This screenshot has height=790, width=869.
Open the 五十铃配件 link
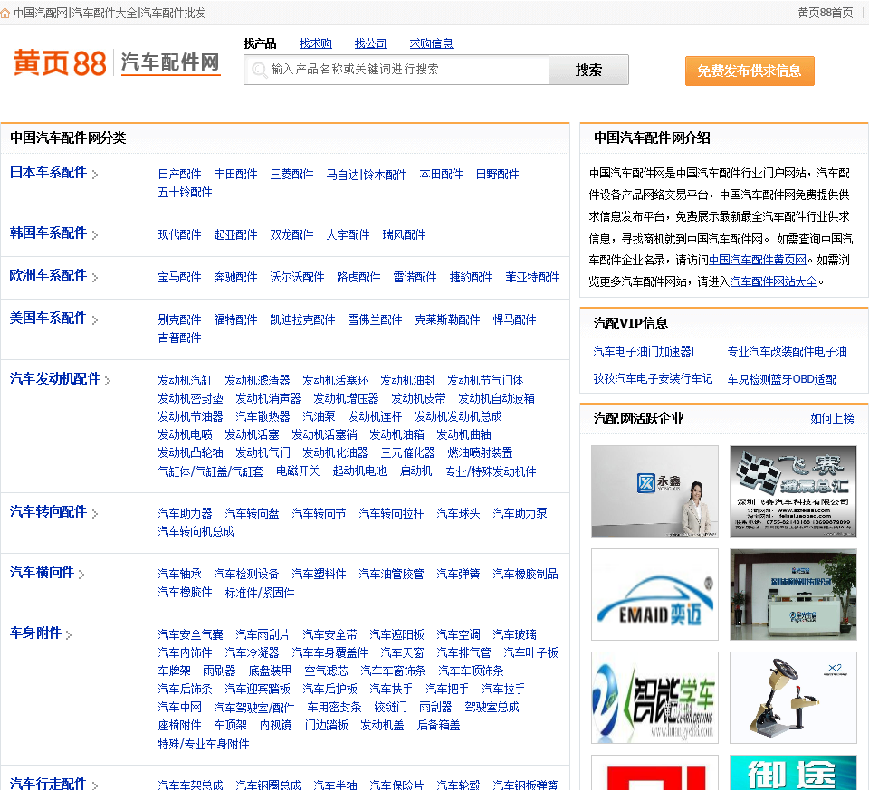[x=185, y=192]
